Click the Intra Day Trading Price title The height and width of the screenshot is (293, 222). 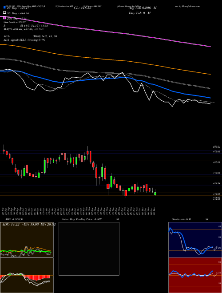91,219
